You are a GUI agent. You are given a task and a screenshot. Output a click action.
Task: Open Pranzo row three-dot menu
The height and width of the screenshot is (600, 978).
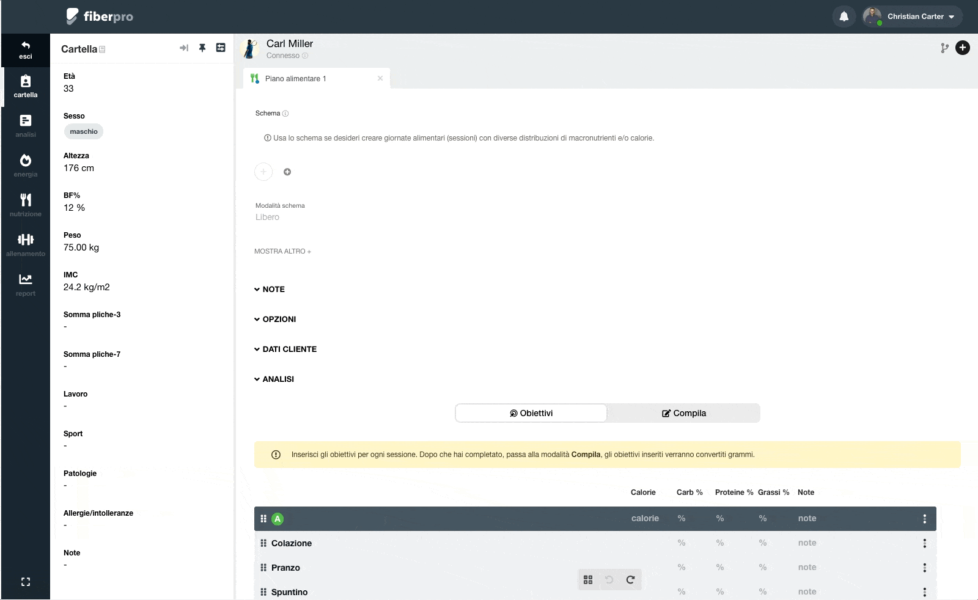tap(924, 568)
